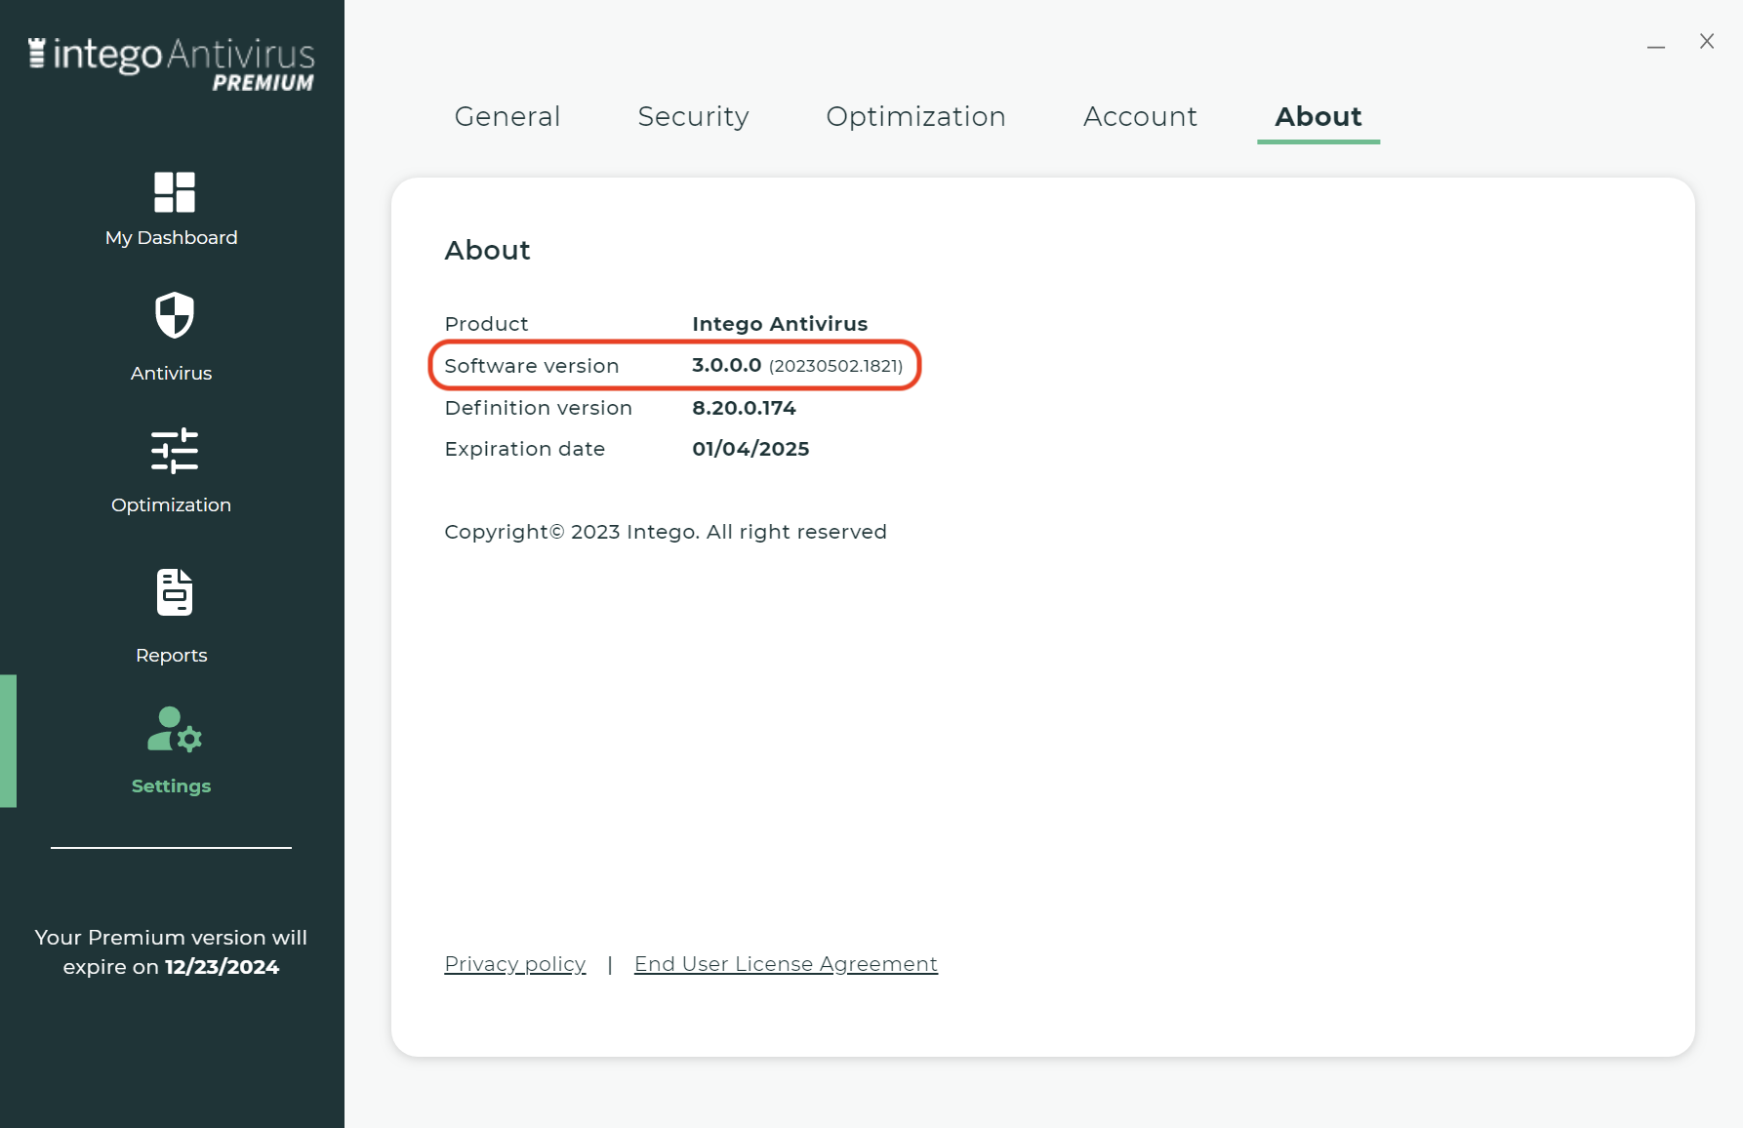Click the build number (20230502.1821)
This screenshot has height=1128, width=1743.
[x=835, y=366]
